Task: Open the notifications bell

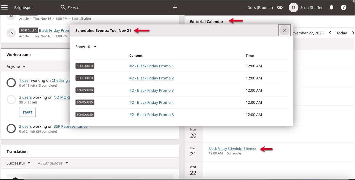Action: click(331, 7)
